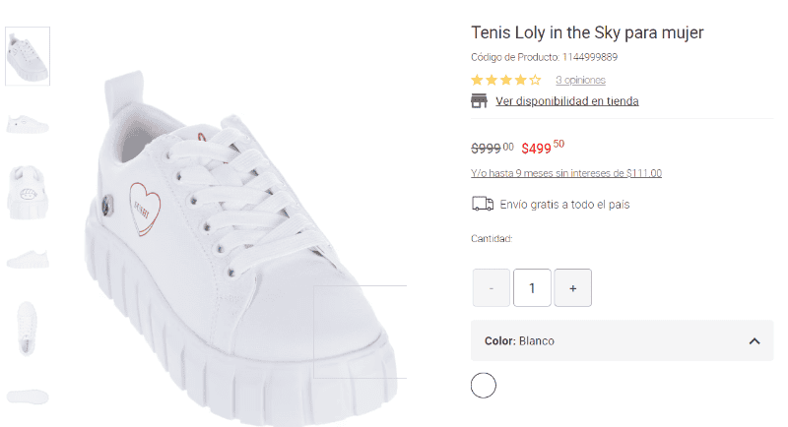Click the free shipping truck icon
788x427 pixels.
click(x=483, y=205)
